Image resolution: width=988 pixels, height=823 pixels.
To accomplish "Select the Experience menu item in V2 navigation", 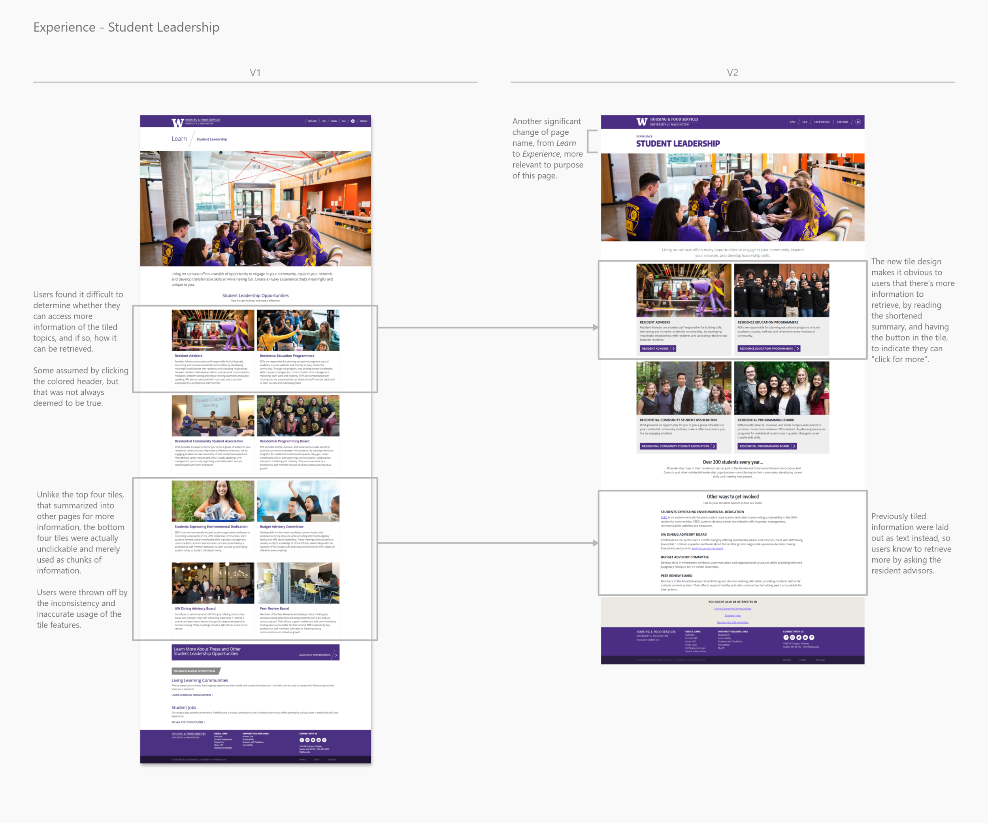I will [822, 122].
